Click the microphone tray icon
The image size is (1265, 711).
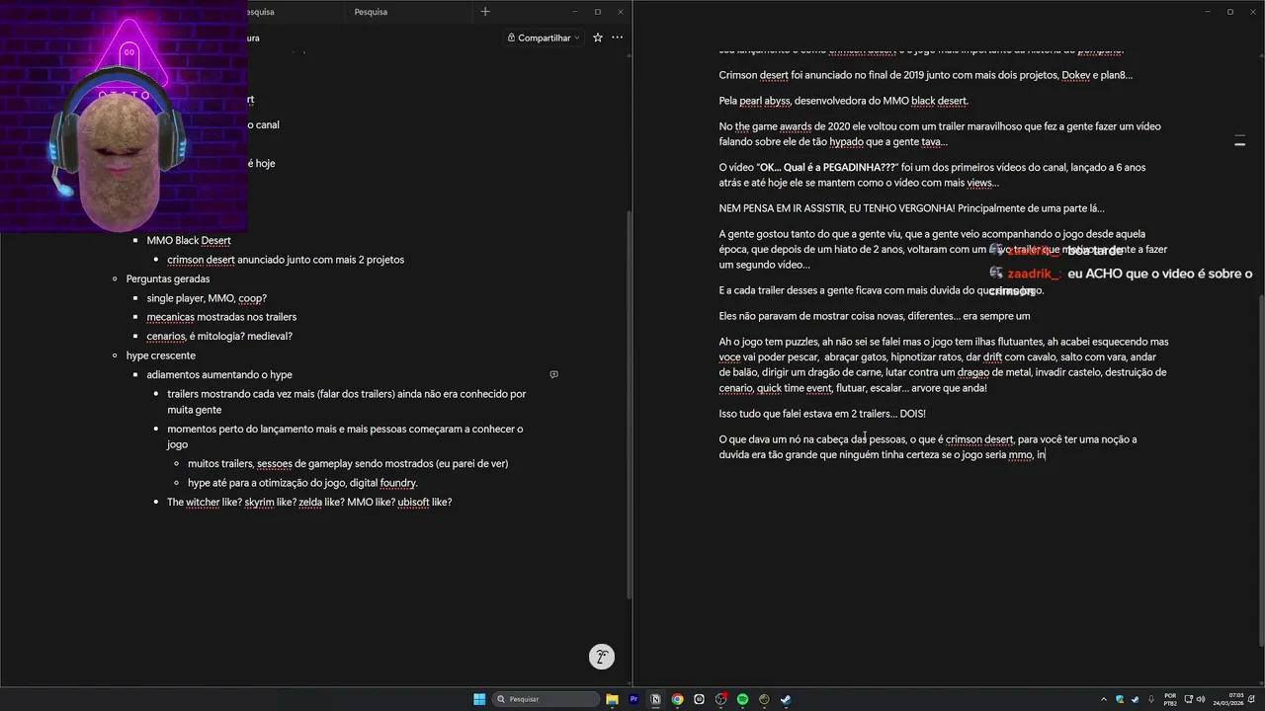click(1151, 699)
